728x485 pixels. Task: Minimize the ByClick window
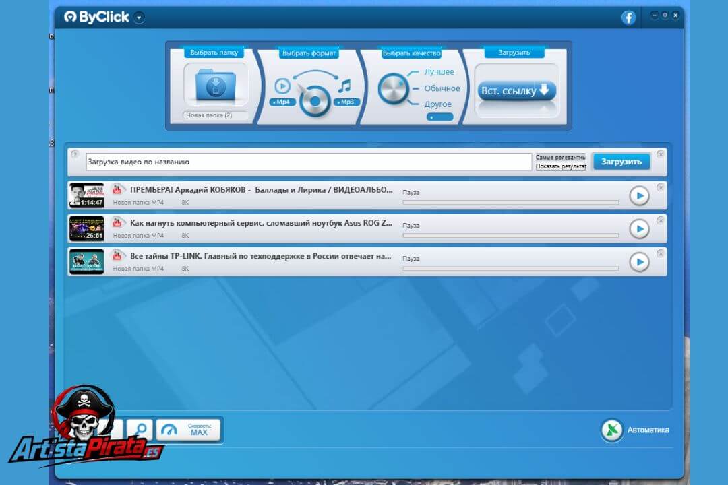coord(654,15)
